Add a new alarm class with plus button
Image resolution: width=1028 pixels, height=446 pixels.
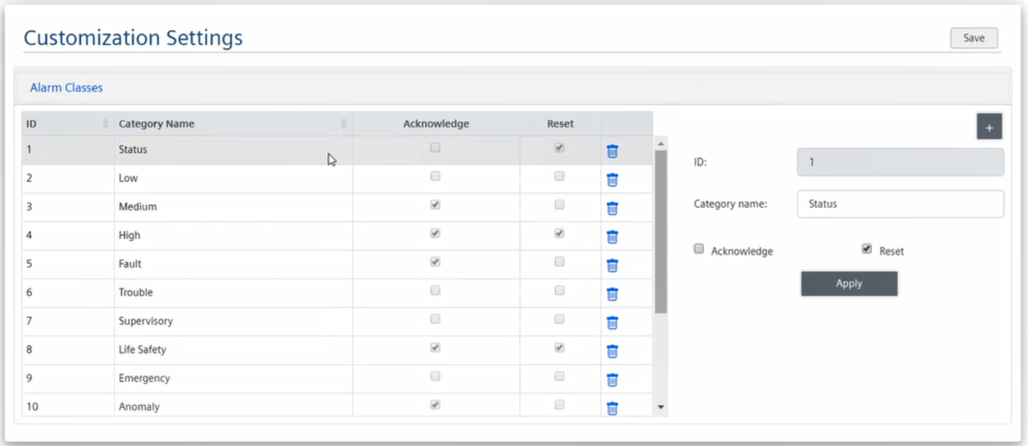coord(989,127)
